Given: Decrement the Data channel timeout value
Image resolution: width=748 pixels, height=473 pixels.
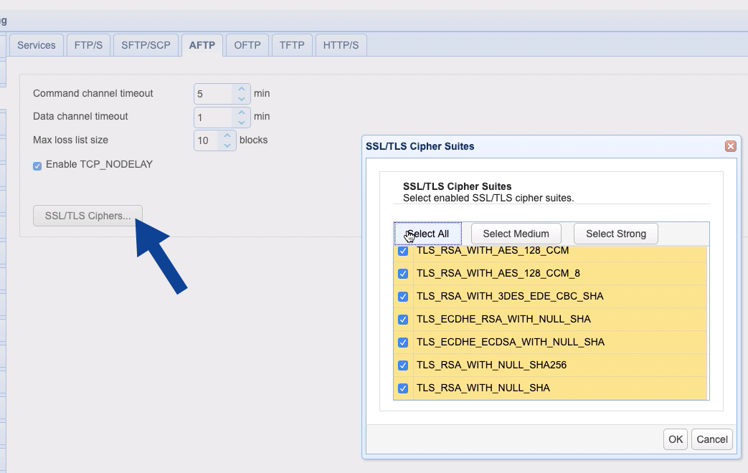Looking at the screenshot, I should tap(241, 121).
